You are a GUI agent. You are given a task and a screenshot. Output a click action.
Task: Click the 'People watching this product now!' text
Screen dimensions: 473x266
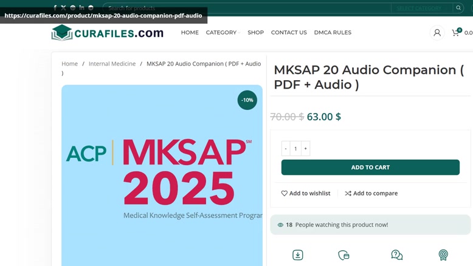click(x=342, y=225)
